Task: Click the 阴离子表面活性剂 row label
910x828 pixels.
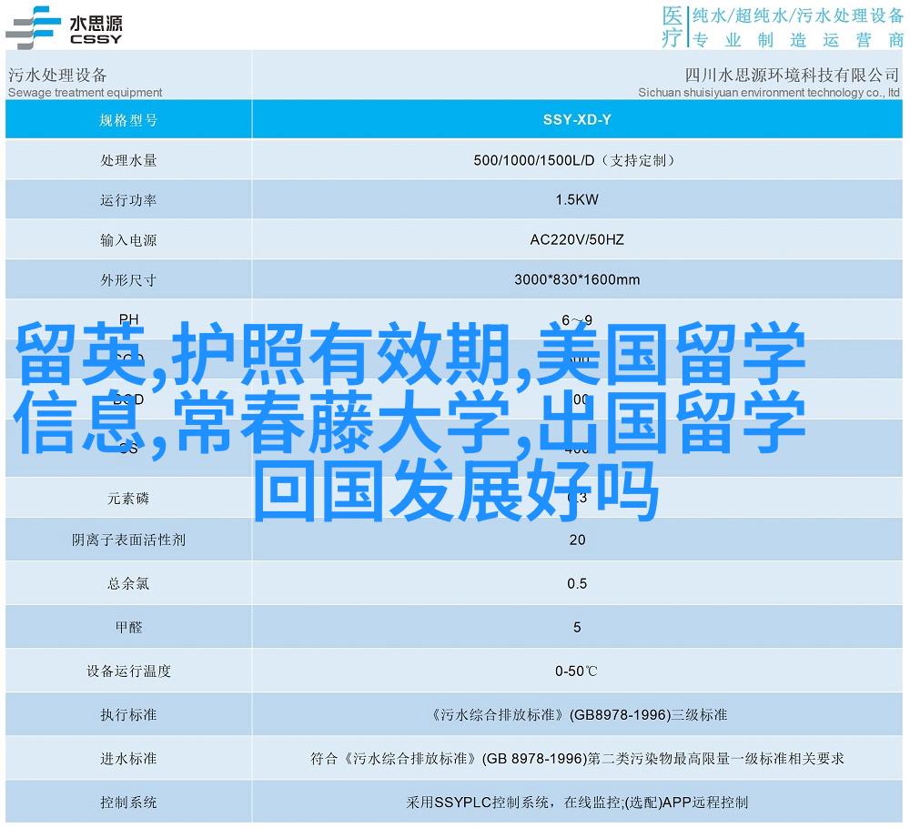Action: coord(128,540)
